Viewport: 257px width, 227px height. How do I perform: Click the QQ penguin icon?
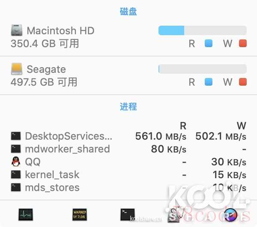pyautogui.click(x=16, y=161)
